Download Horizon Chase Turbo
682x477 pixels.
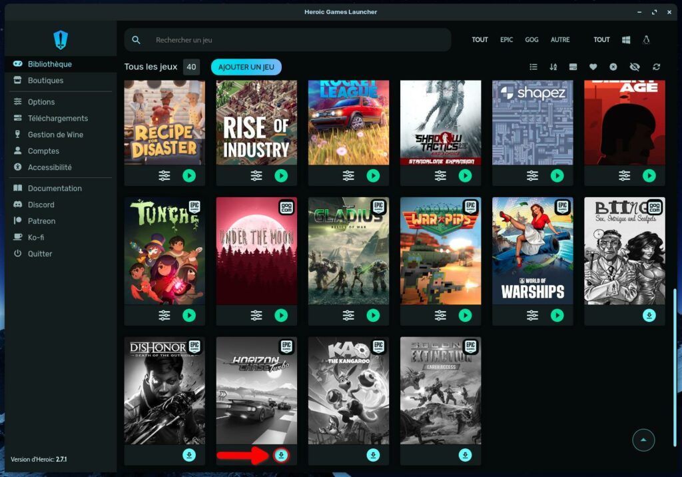[x=282, y=455]
